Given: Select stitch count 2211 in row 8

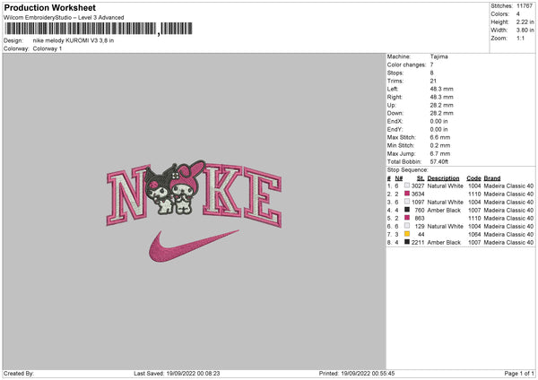Looking at the screenshot, I should point(418,243).
